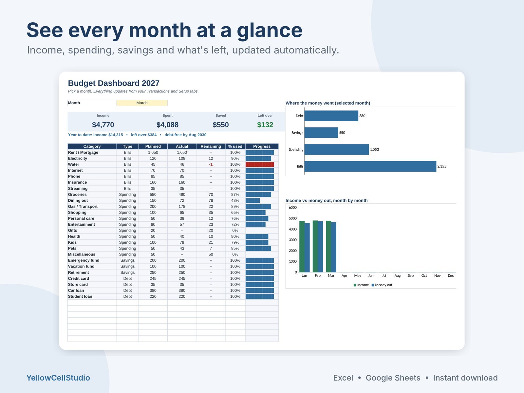
Task: Select the Groceries category cell
Action: (92, 195)
